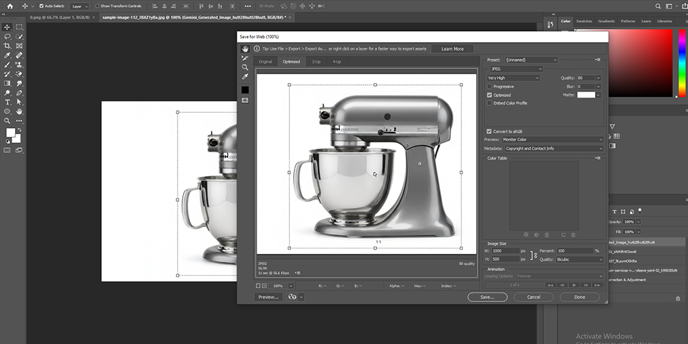Image resolution: width=688 pixels, height=344 pixels.
Task: Open the Preset dropdown showing [Unnamed]
Action: coord(531,60)
